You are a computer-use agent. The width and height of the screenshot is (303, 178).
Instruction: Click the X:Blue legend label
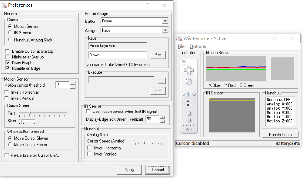[214, 85]
